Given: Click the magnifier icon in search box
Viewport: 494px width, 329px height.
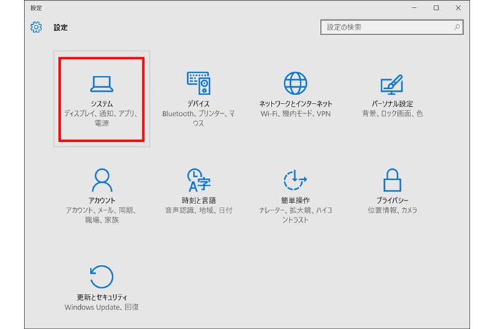Looking at the screenshot, I should (456, 28).
